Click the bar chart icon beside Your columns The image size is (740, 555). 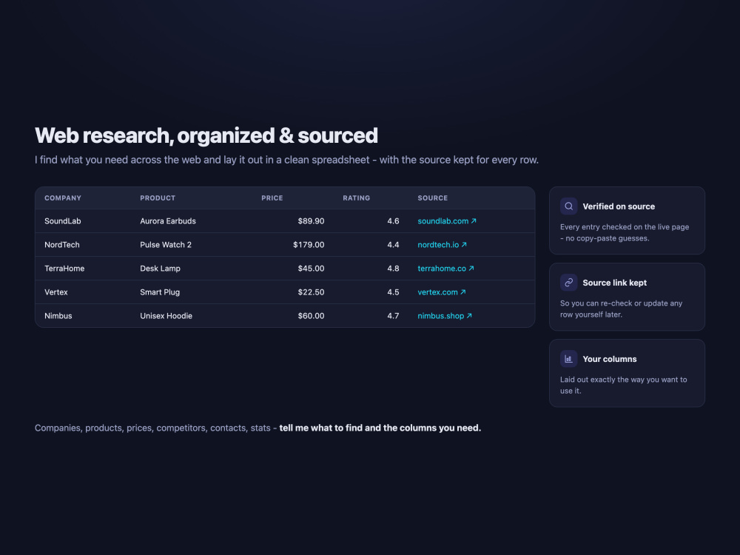(568, 359)
